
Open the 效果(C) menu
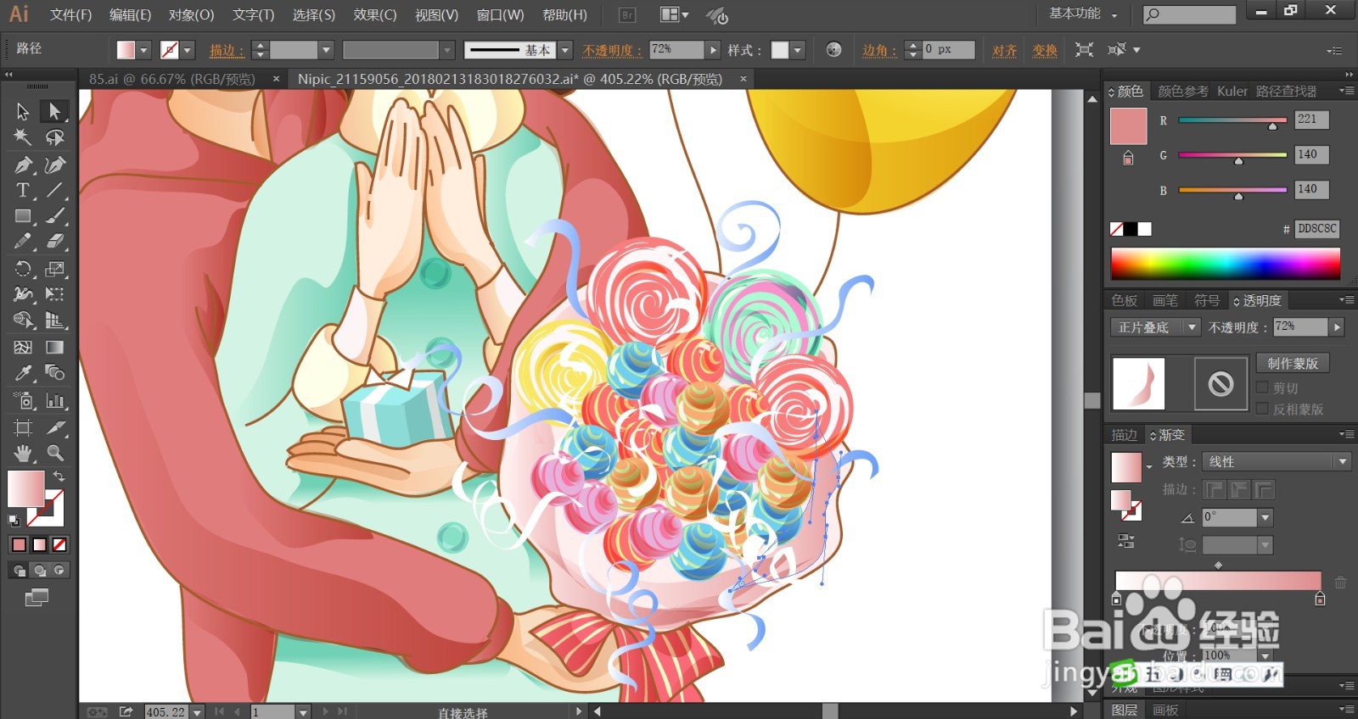coord(375,14)
